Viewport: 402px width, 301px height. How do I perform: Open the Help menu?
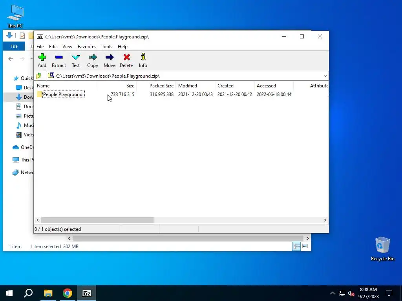(122, 47)
